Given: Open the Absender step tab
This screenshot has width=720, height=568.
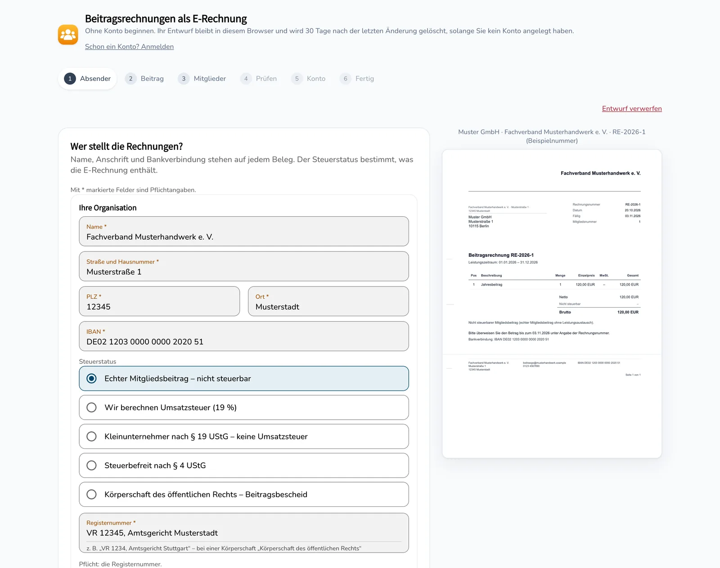Looking at the screenshot, I should click(x=87, y=79).
